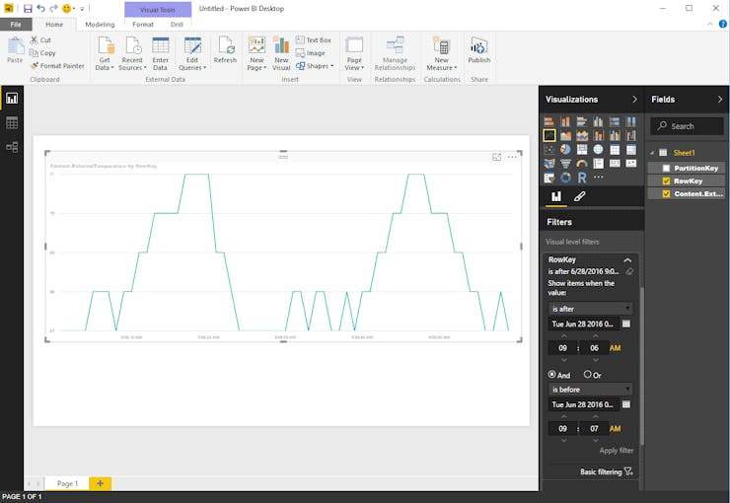Select the Scatter chart visualization

coord(549,149)
